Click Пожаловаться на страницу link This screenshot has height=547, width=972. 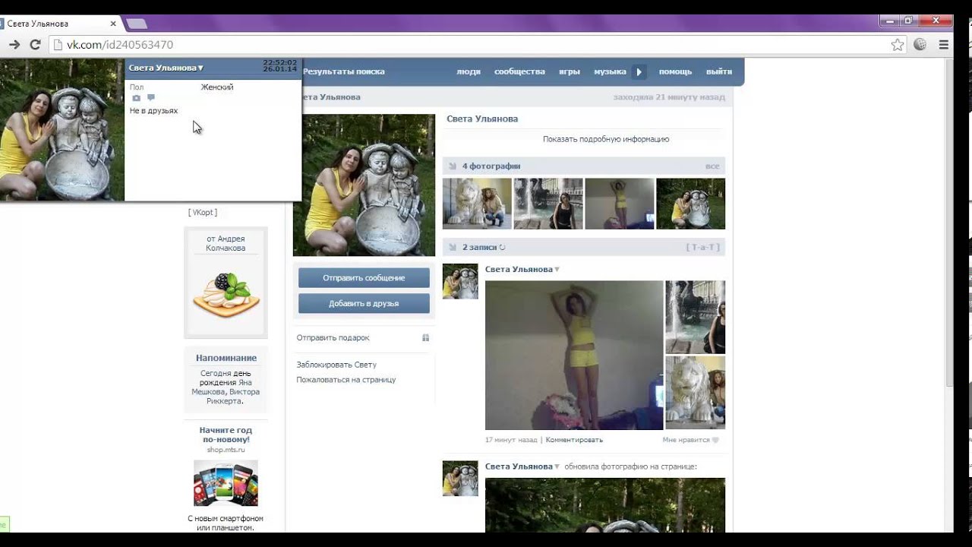tap(346, 380)
